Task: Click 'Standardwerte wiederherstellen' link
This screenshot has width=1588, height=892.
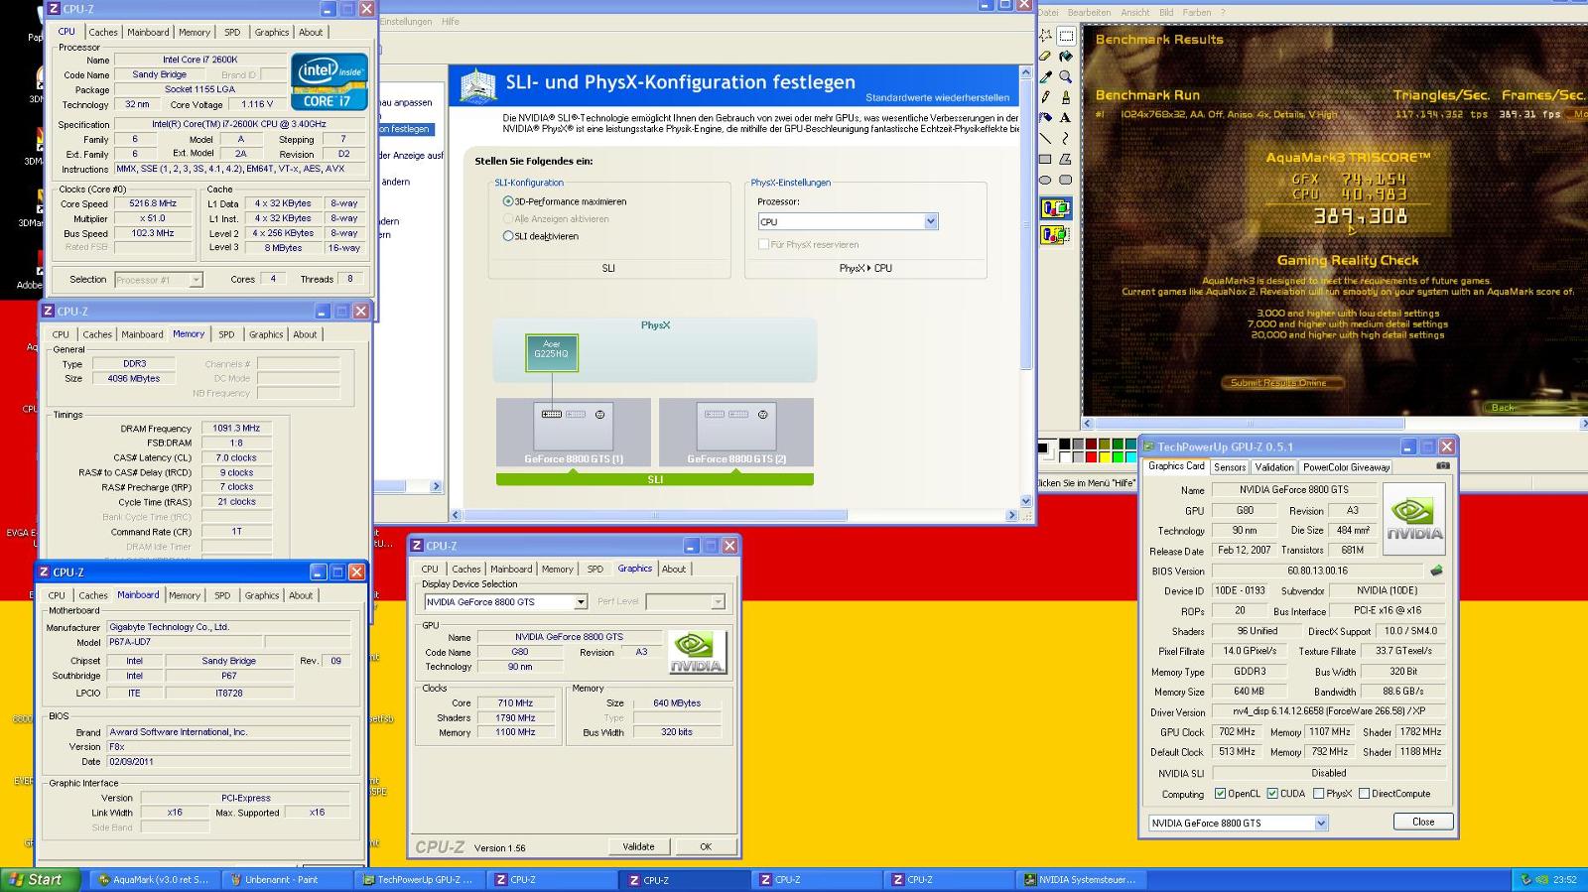Action: [937, 97]
